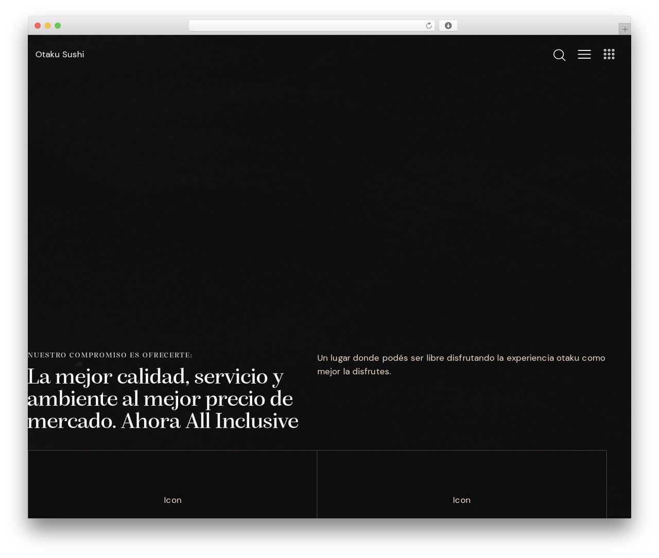Minimize the window using yellow button
659x558 pixels.
[x=47, y=26]
